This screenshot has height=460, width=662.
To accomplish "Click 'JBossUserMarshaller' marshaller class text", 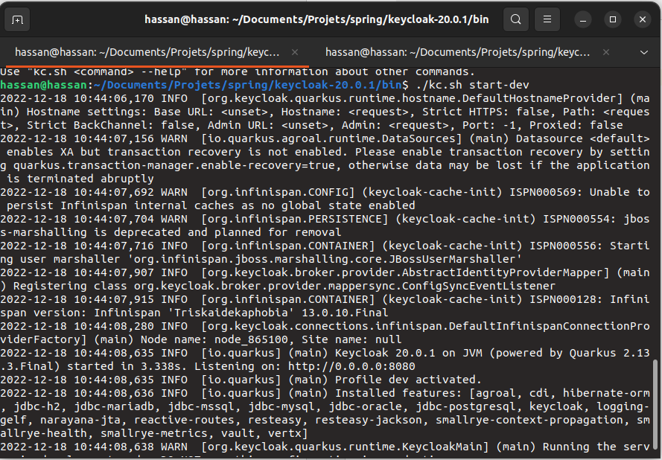I will click(451, 259).
